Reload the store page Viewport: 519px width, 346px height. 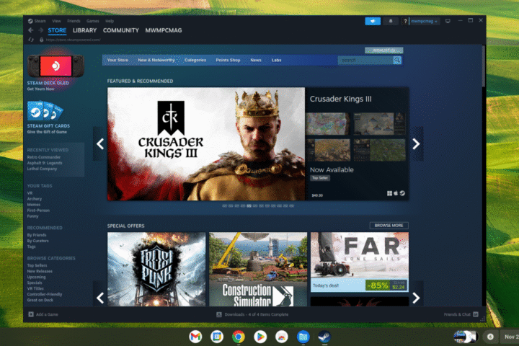coord(31,40)
